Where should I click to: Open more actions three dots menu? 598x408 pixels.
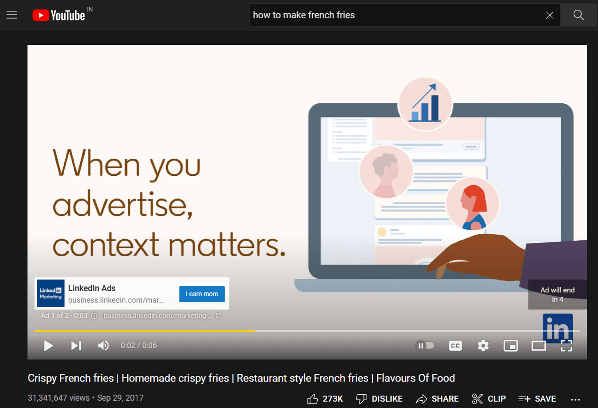[x=575, y=399]
